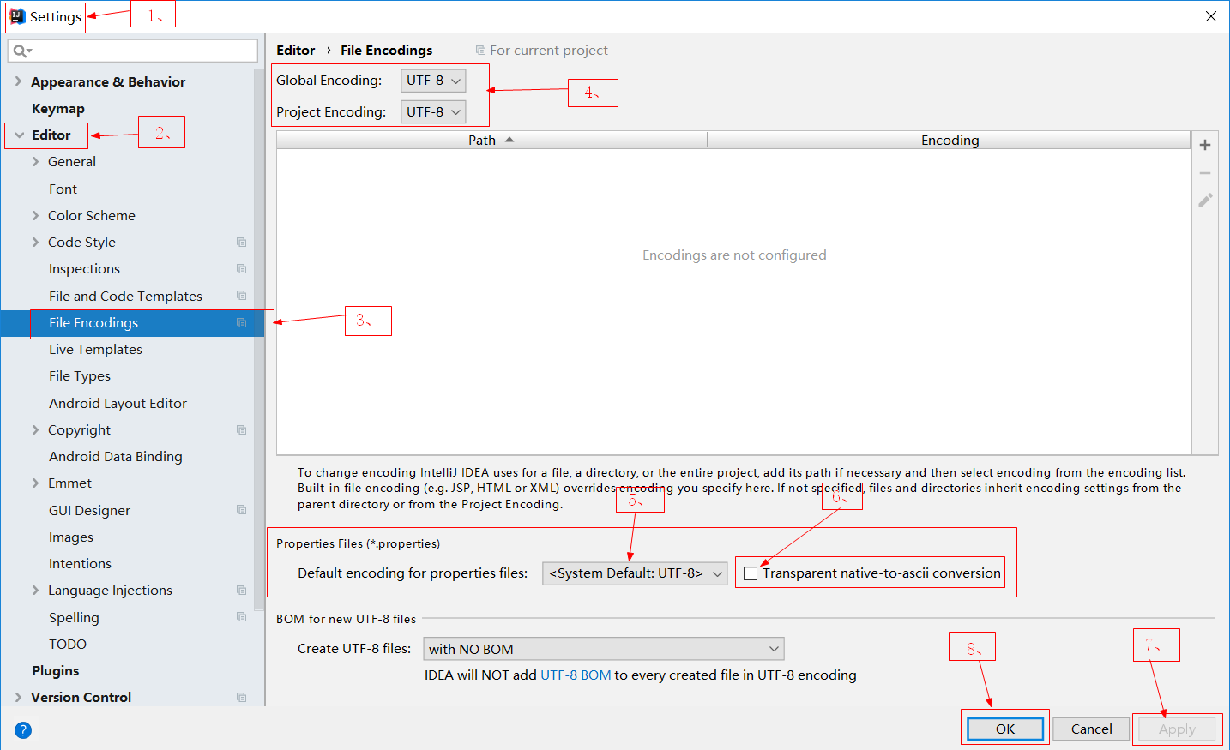The width and height of the screenshot is (1230, 750).
Task: Open TODO settings page
Action: click(x=68, y=645)
